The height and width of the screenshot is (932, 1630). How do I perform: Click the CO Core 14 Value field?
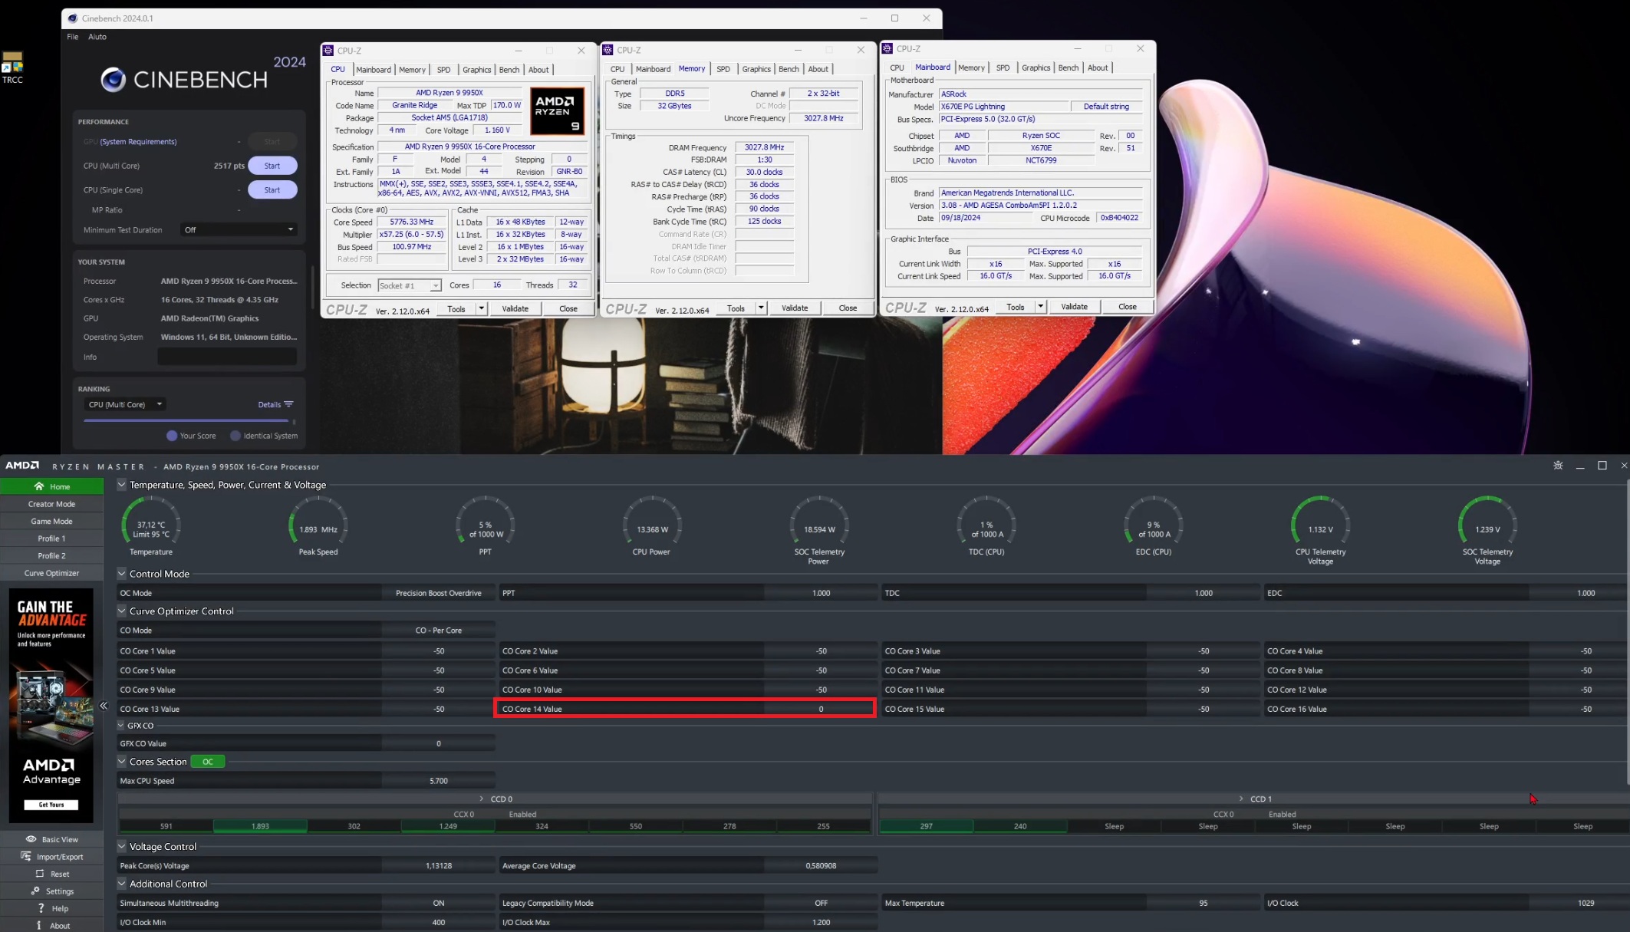click(x=820, y=709)
